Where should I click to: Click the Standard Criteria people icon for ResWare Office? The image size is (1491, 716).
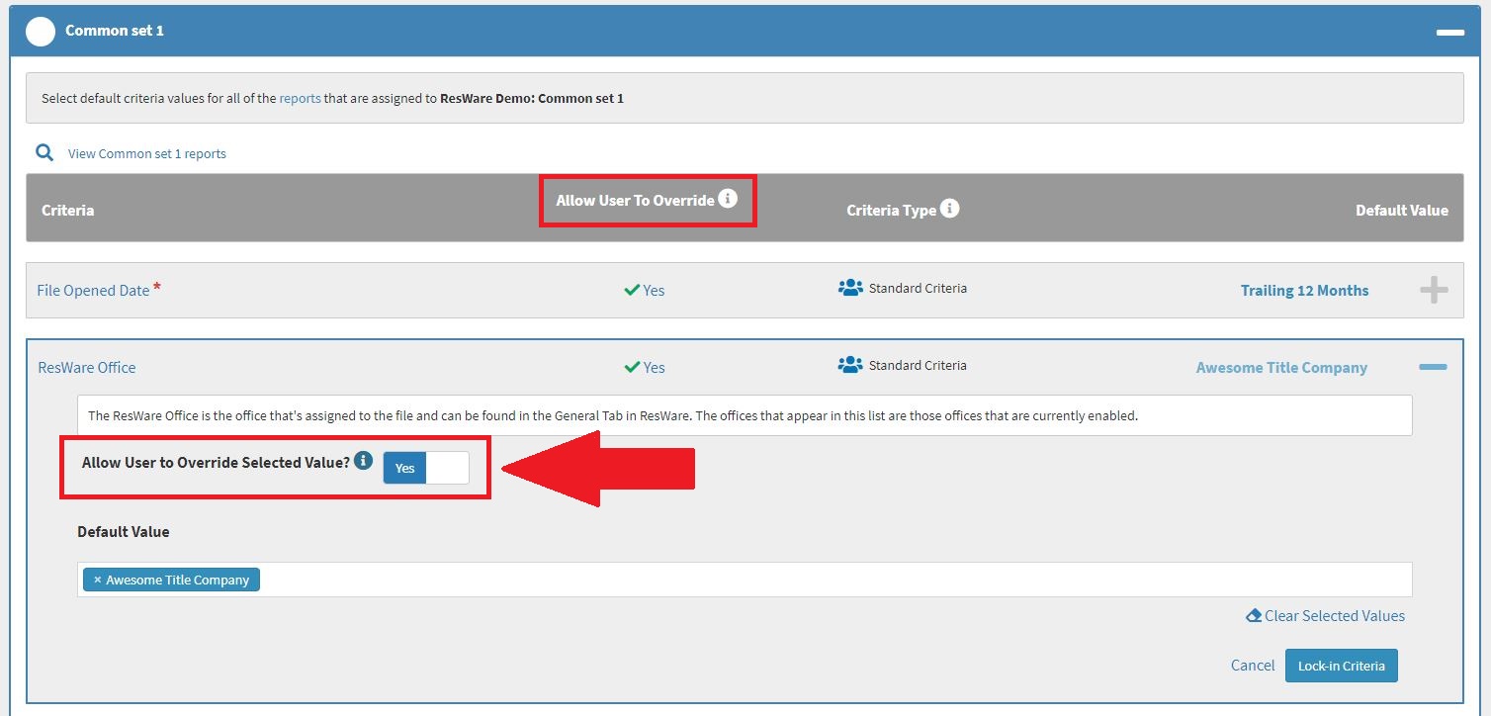[x=851, y=364]
